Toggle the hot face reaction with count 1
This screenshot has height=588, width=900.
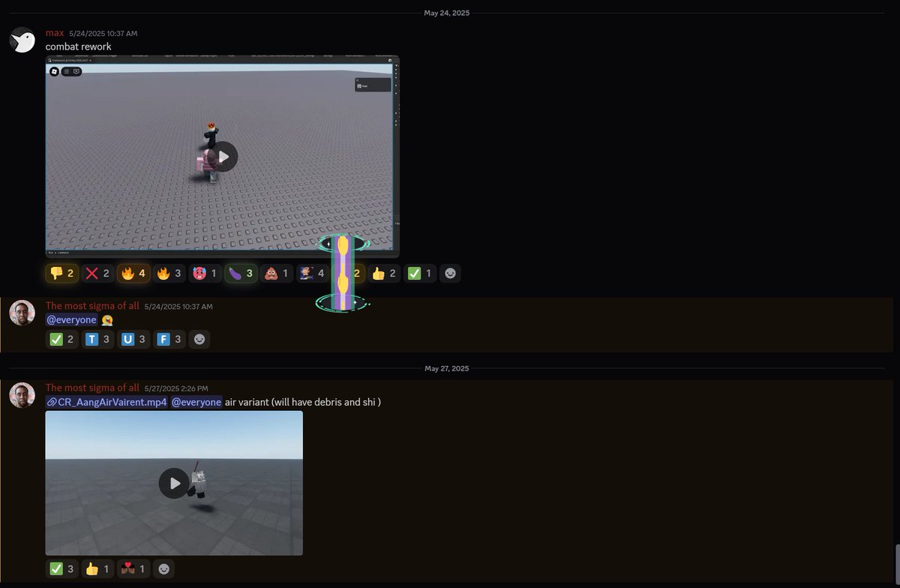tap(204, 274)
